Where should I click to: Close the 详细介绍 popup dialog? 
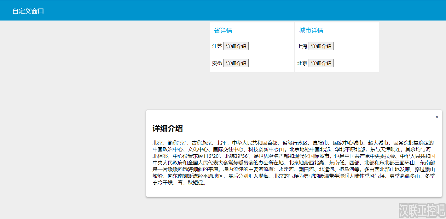tap(437, 117)
